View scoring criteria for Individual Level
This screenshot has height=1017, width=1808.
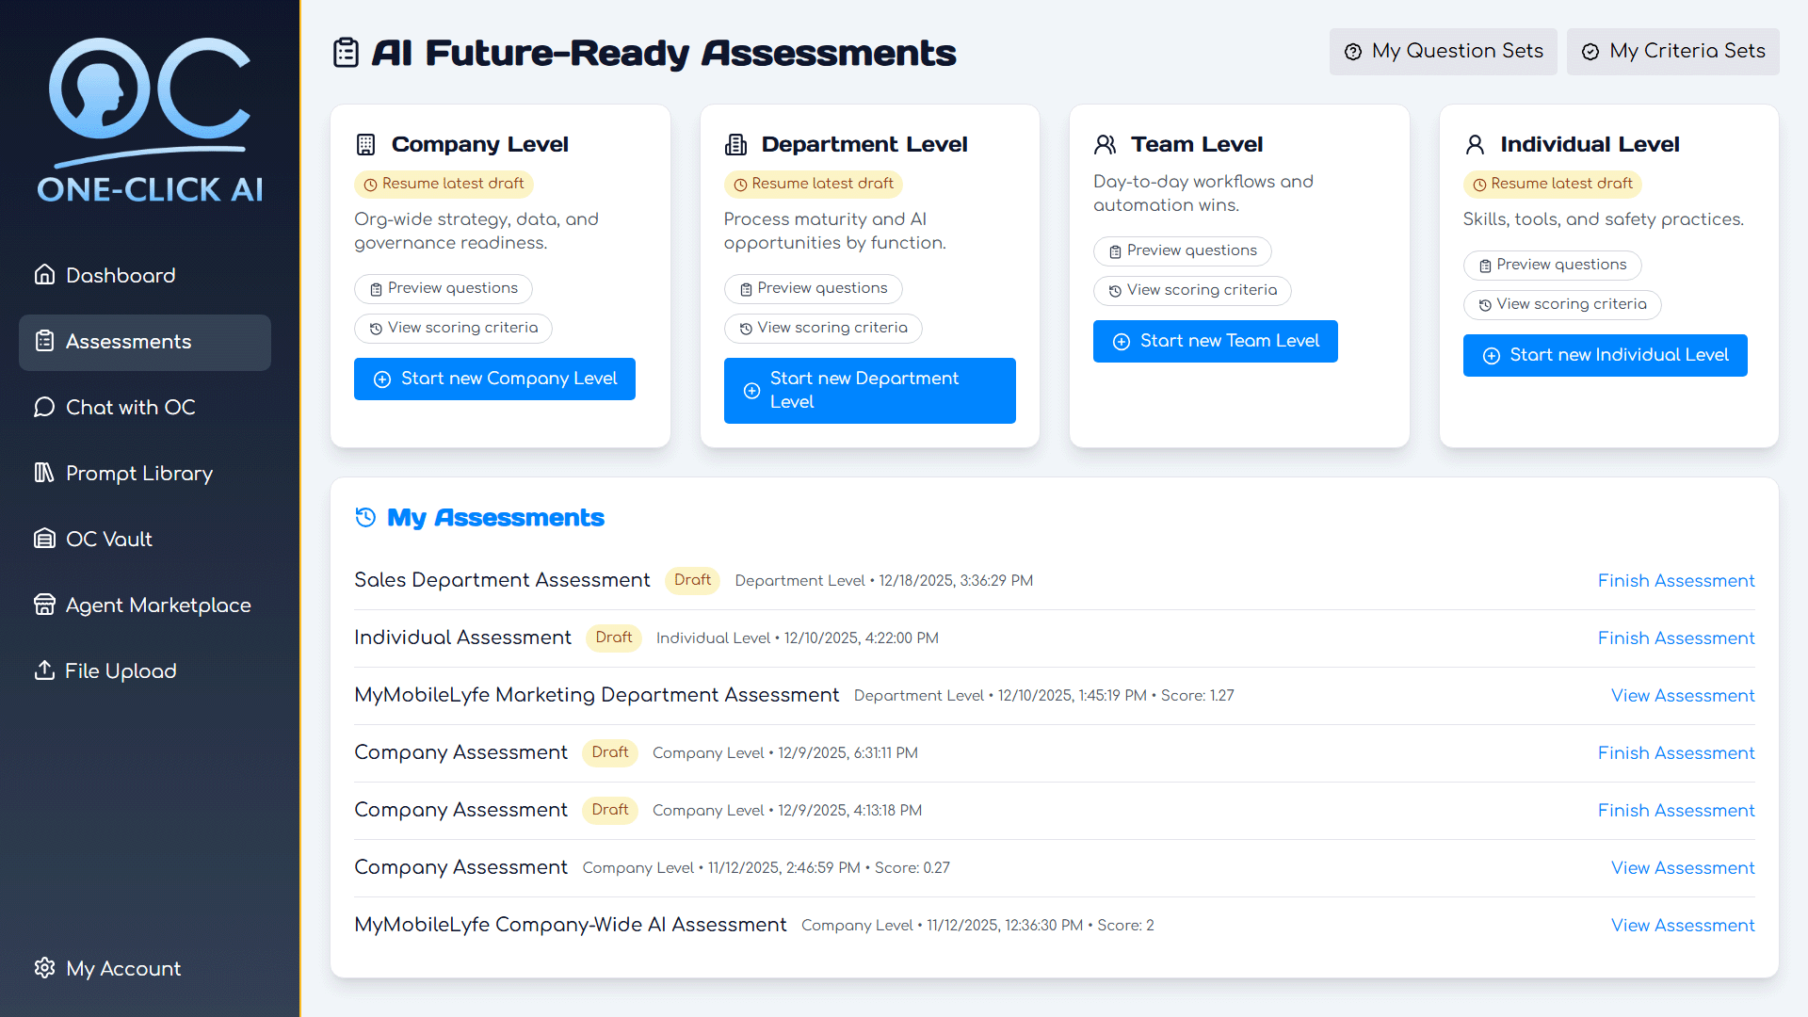click(x=1561, y=304)
